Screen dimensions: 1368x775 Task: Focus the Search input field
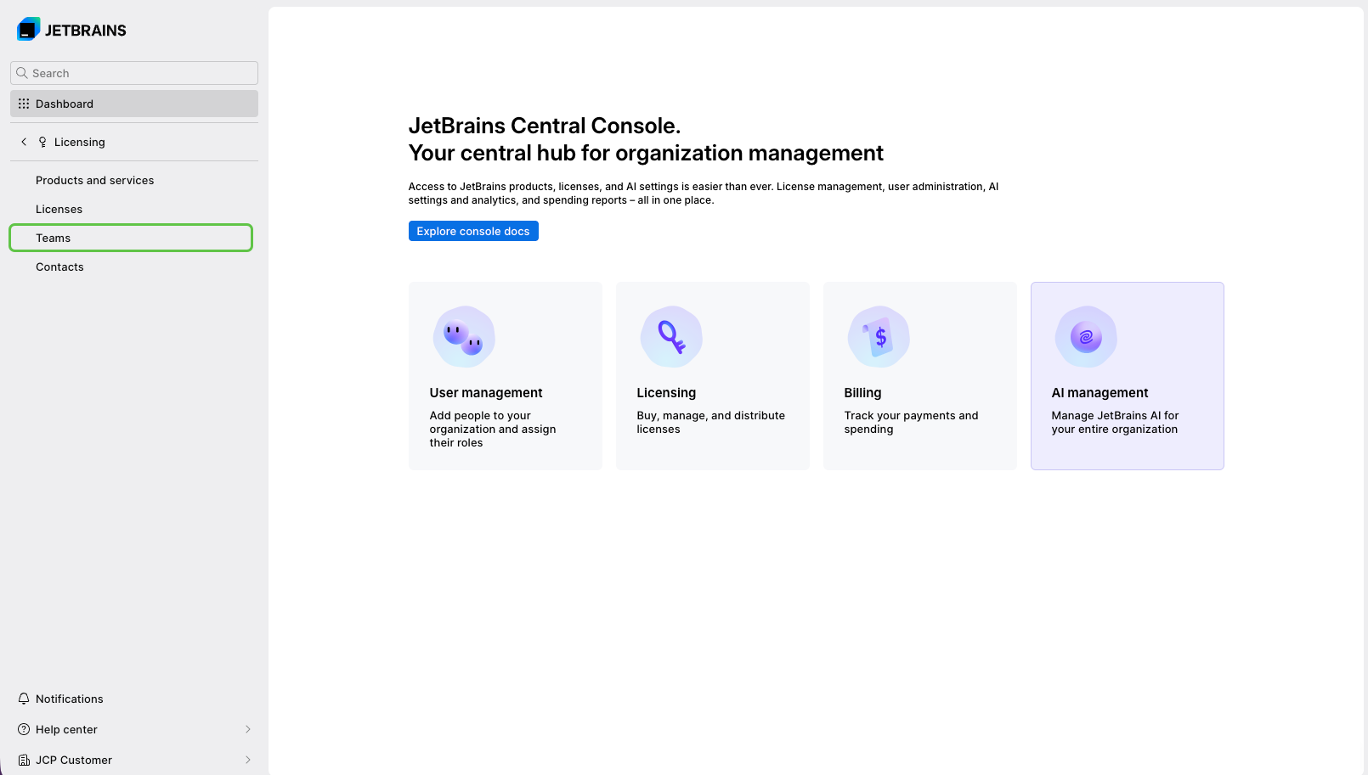tap(134, 73)
